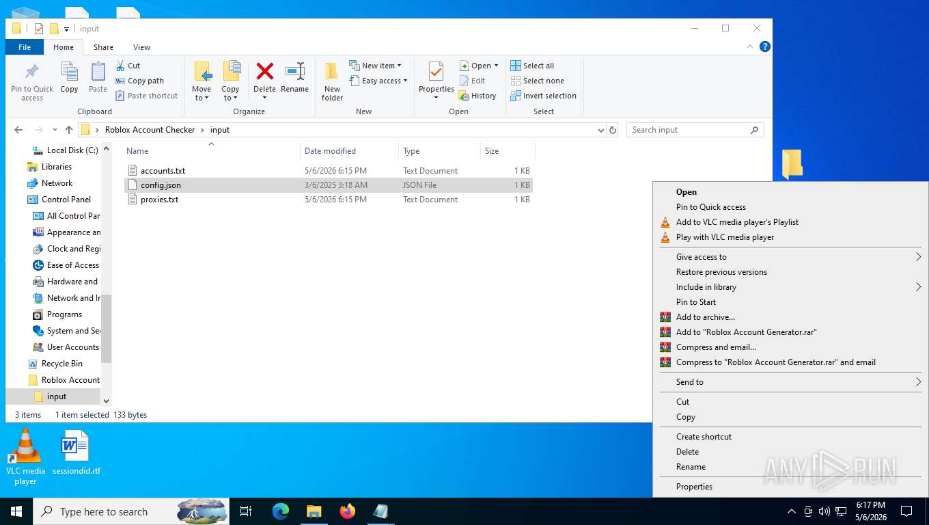
Task: Refresh the folder view
Action: click(613, 130)
